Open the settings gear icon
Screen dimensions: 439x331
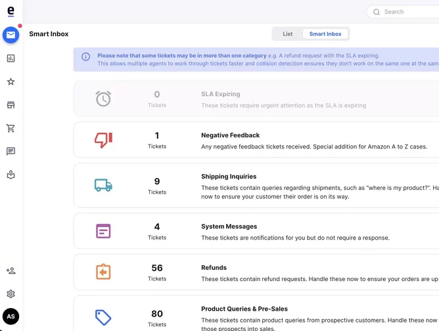point(11,294)
